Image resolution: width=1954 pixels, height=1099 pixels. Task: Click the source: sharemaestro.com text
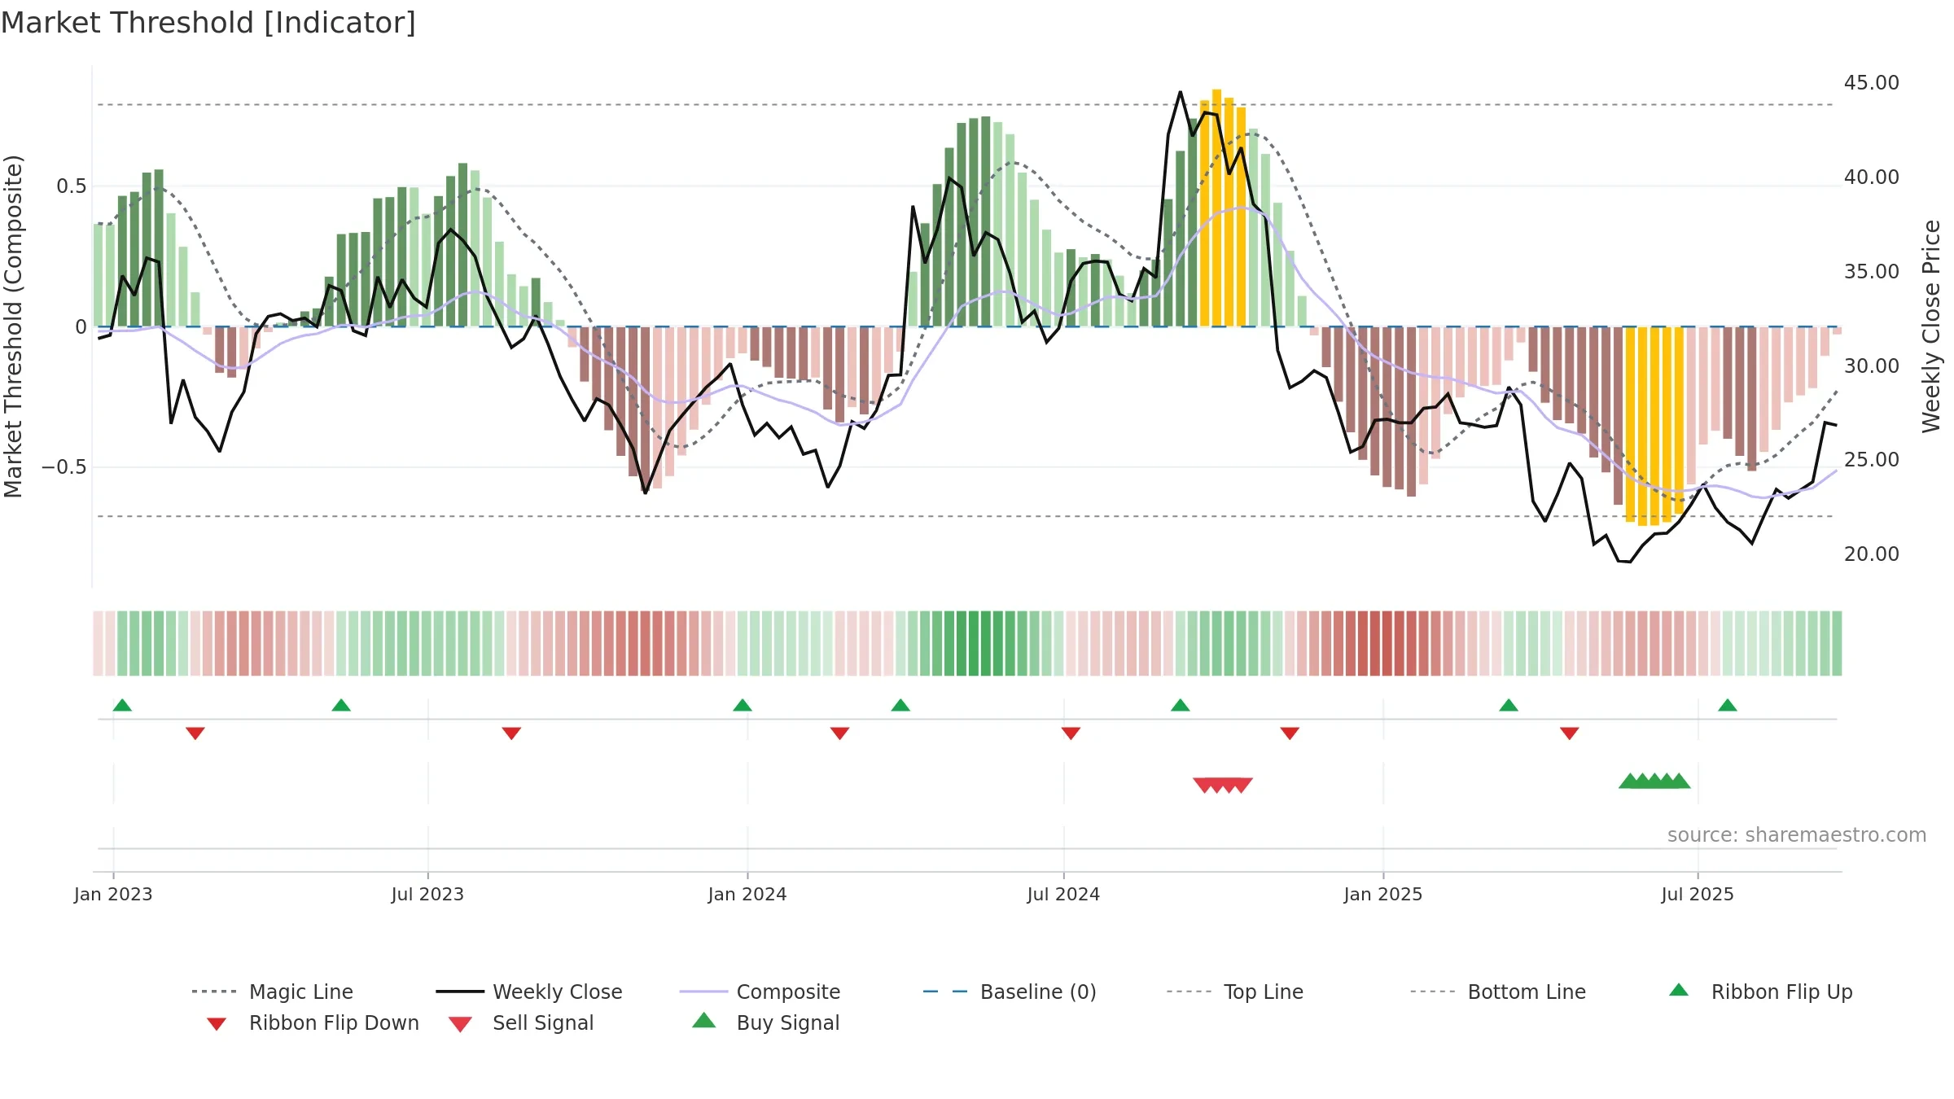[1797, 835]
